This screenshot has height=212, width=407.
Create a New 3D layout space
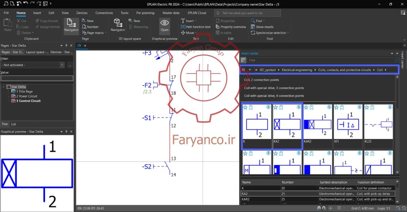point(134,21)
